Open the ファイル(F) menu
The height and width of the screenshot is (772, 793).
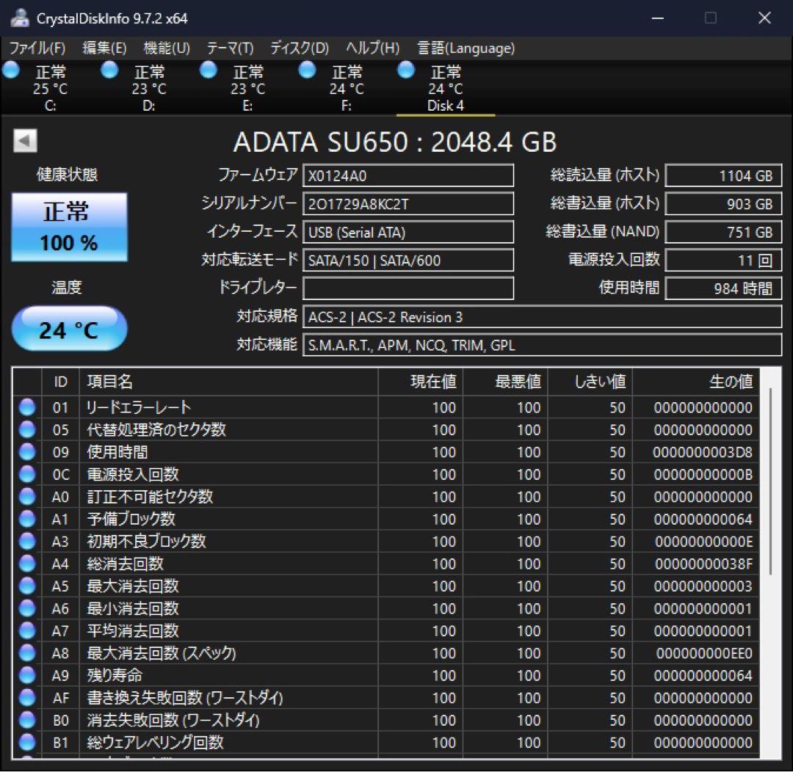(x=37, y=48)
